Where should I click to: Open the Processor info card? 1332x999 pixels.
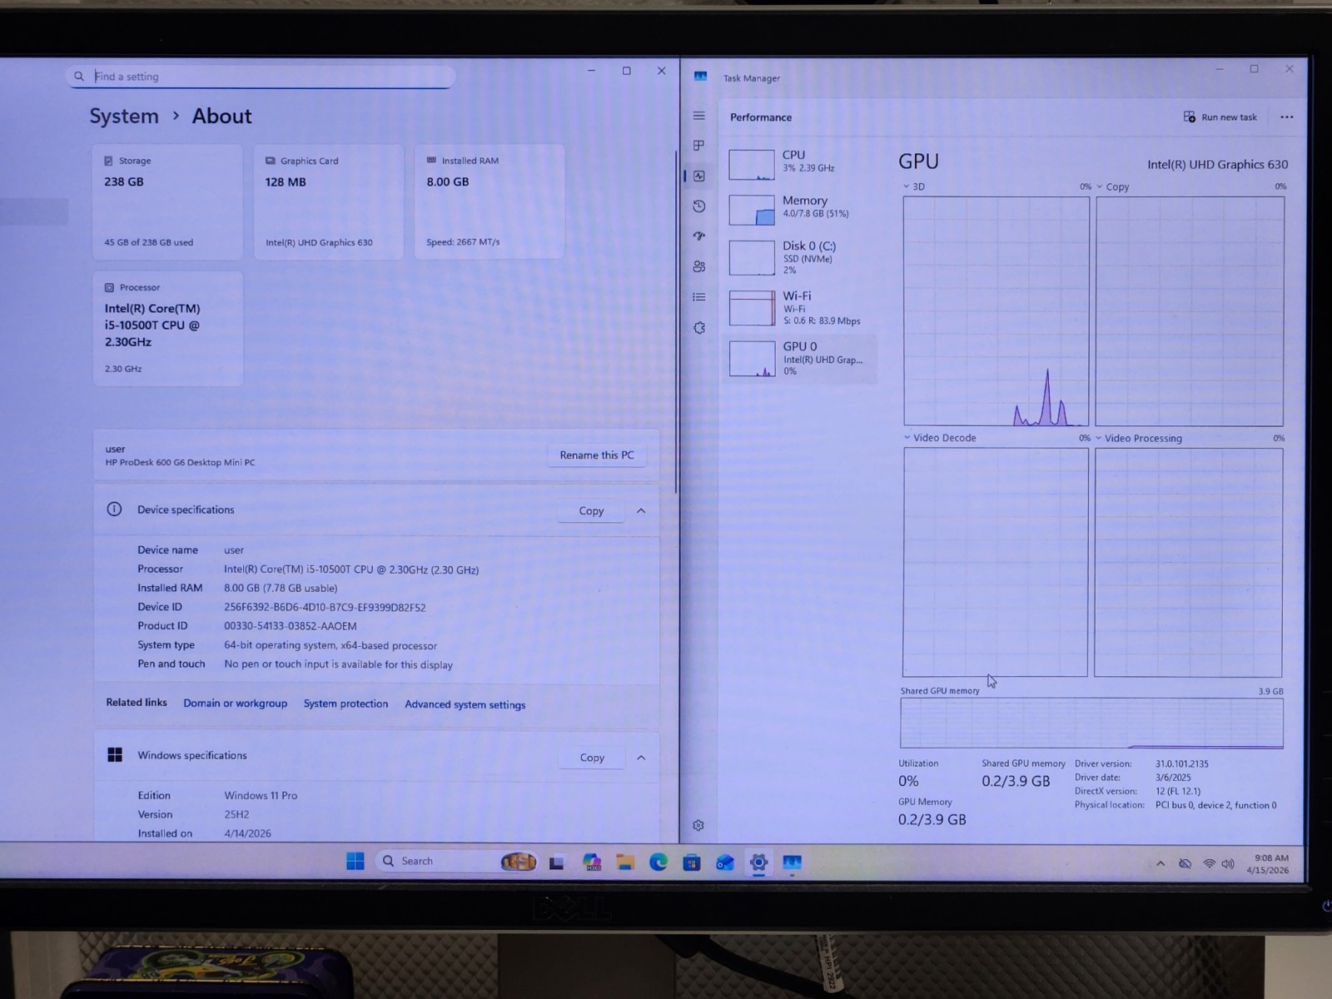click(x=167, y=328)
